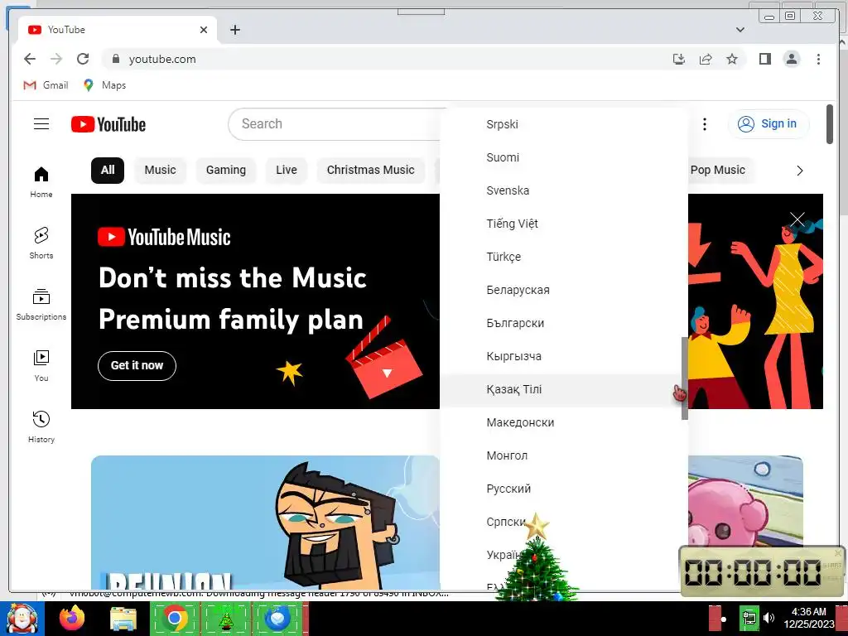Show more category chips arrow
The height and width of the screenshot is (636, 848).
pyautogui.click(x=799, y=171)
